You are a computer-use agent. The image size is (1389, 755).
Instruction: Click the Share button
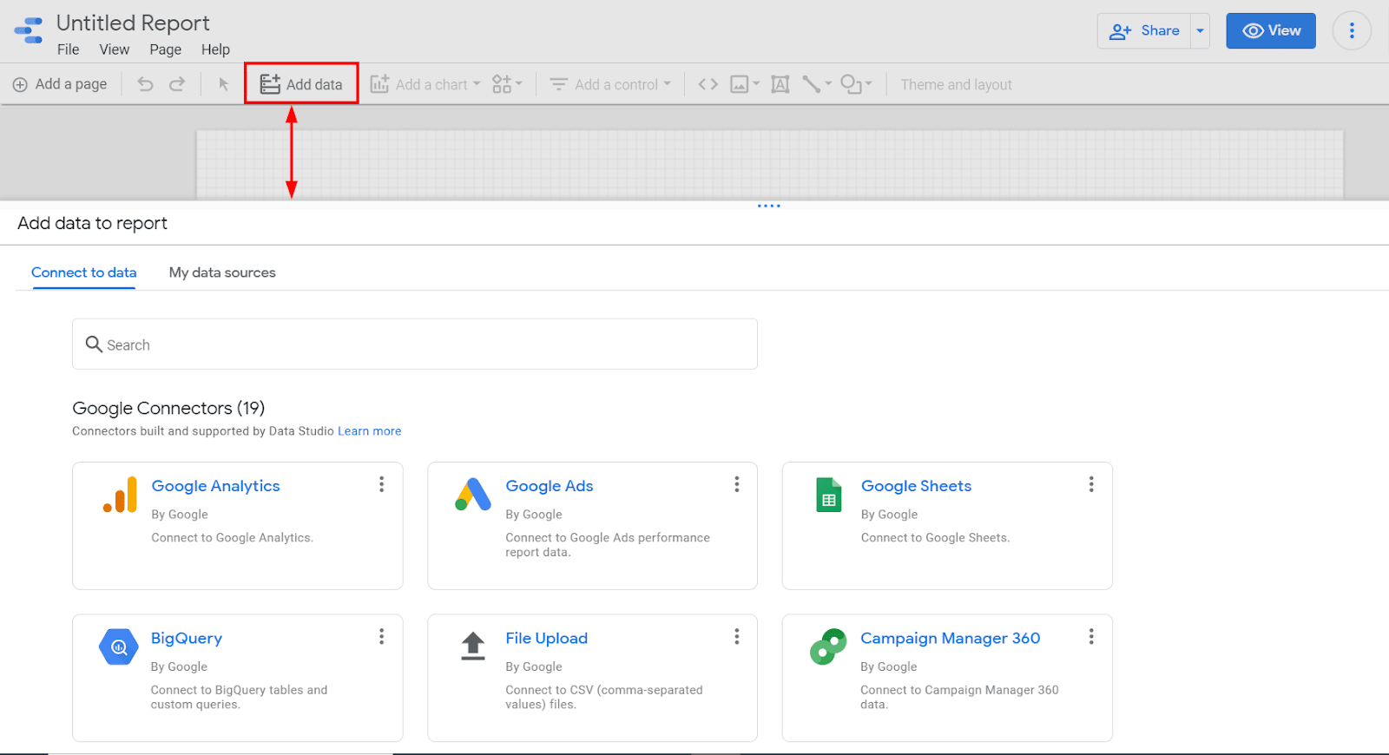[1144, 30]
